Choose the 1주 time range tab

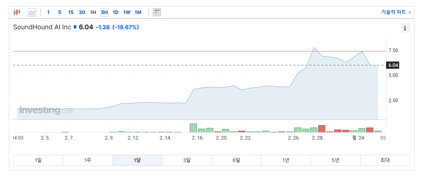click(88, 160)
